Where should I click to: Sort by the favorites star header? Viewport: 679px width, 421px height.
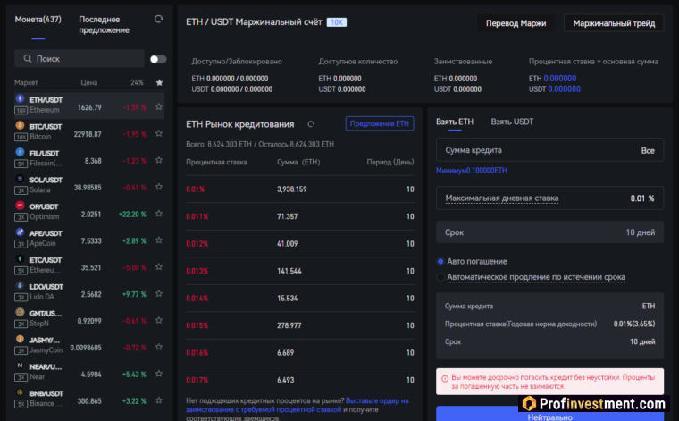click(x=159, y=82)
